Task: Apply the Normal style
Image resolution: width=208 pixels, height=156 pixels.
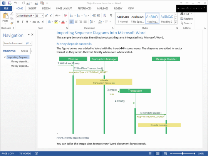Action: pyautogui.click(x=123, y=18)
